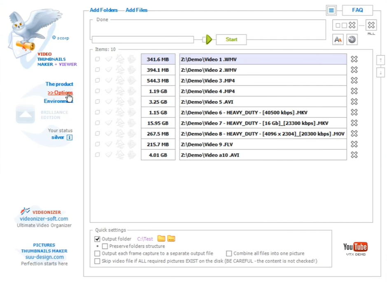Click the Start button
This screenshot has height=282, width=387.
pos(231,39)
